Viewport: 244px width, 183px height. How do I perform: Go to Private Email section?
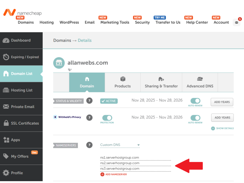click(21, 107)
